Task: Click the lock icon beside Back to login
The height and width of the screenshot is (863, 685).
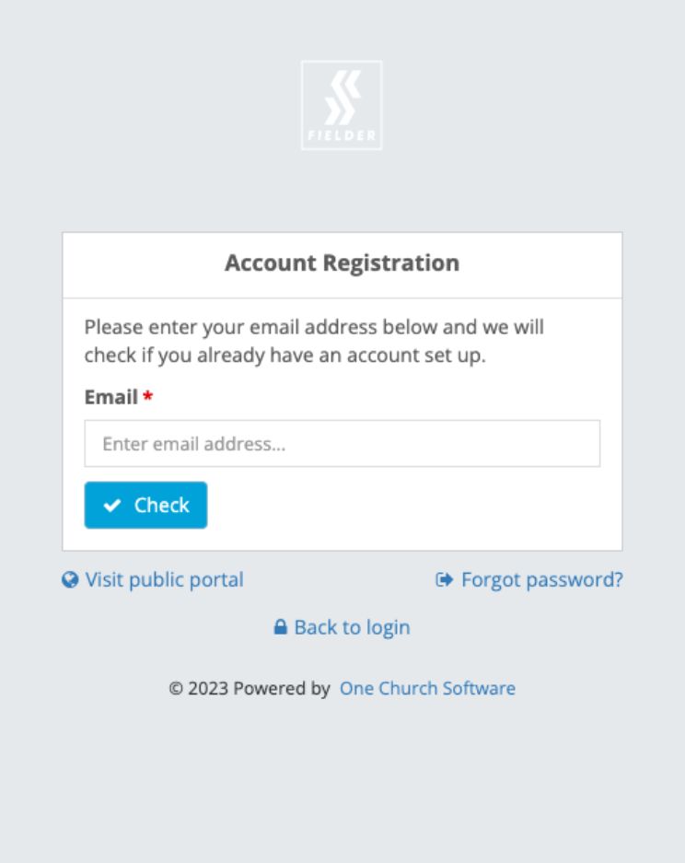Action: [x=282, y=627]
